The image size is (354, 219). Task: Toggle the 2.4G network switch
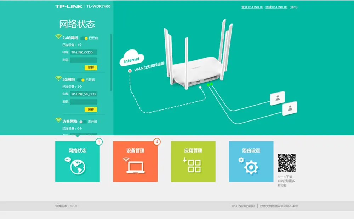pos(85,38)
